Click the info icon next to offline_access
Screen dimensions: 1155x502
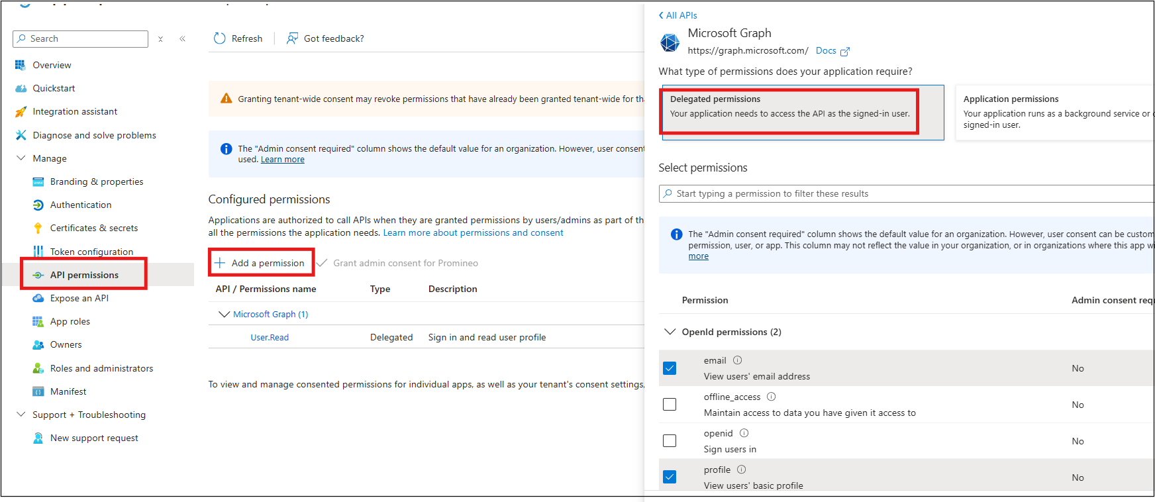coord(771,397)
